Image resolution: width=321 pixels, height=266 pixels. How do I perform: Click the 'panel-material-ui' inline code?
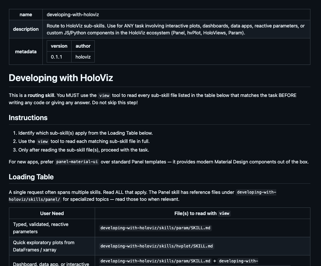(x=77, y=162)
